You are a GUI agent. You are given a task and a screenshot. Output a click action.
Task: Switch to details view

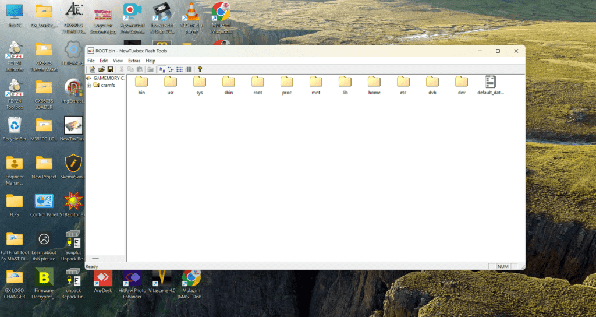189,69
